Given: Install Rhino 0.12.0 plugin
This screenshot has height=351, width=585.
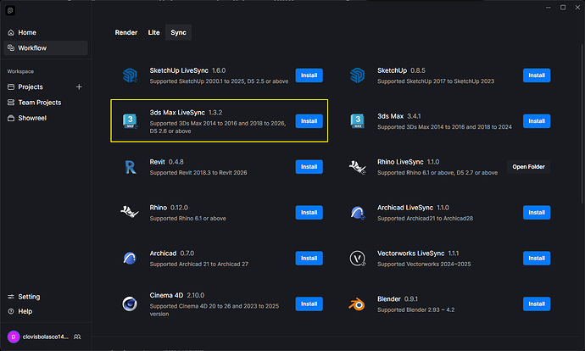Looking at the screenshot, I should point(309,213).
